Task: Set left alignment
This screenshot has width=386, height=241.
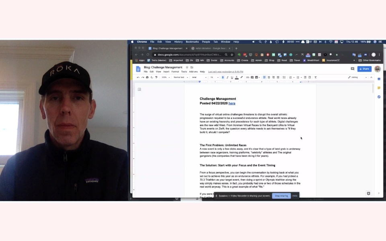Action: (265, 78)
